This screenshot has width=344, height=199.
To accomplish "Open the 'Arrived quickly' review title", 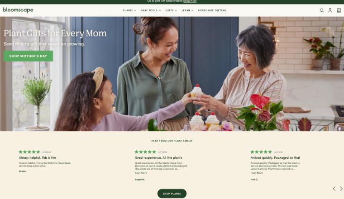I will pos(275,157).
